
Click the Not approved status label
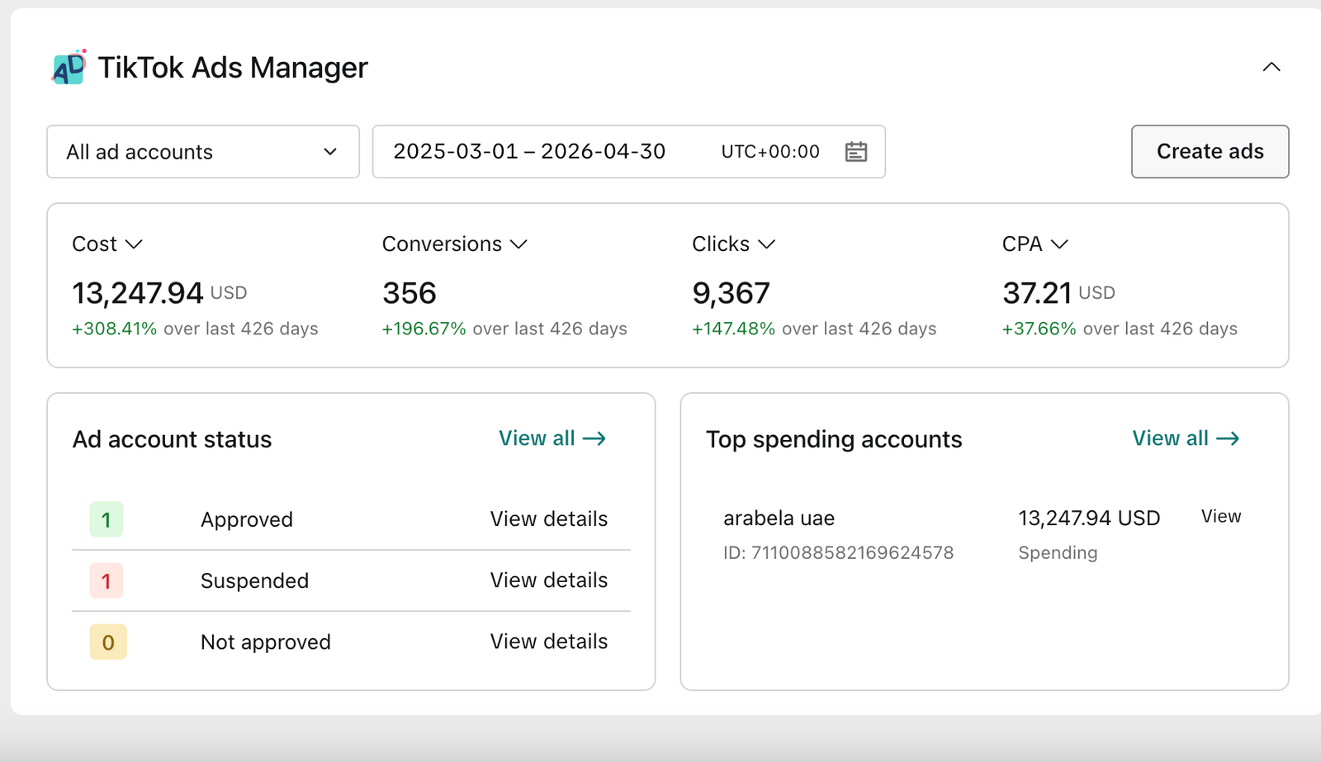266,641
